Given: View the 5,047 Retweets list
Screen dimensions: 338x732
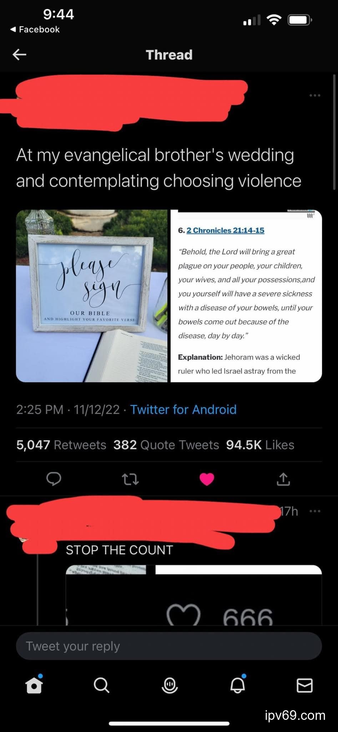Looking at the screenshot, I should tap(61, 445).
